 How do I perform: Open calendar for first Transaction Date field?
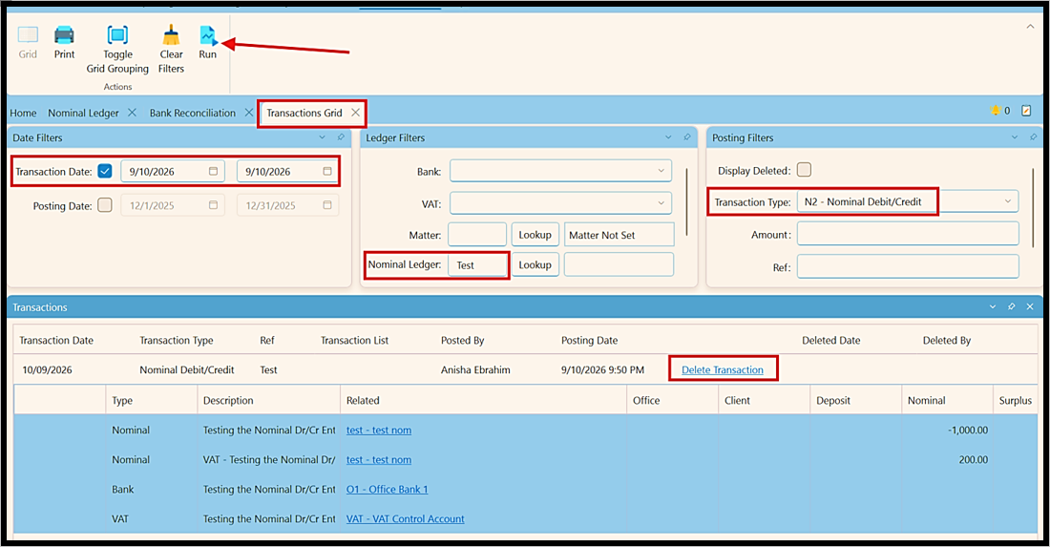pos(213,172)
